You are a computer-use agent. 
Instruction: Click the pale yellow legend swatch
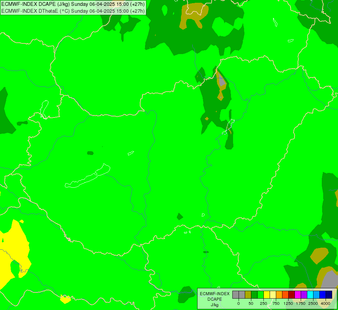point(273,294)
